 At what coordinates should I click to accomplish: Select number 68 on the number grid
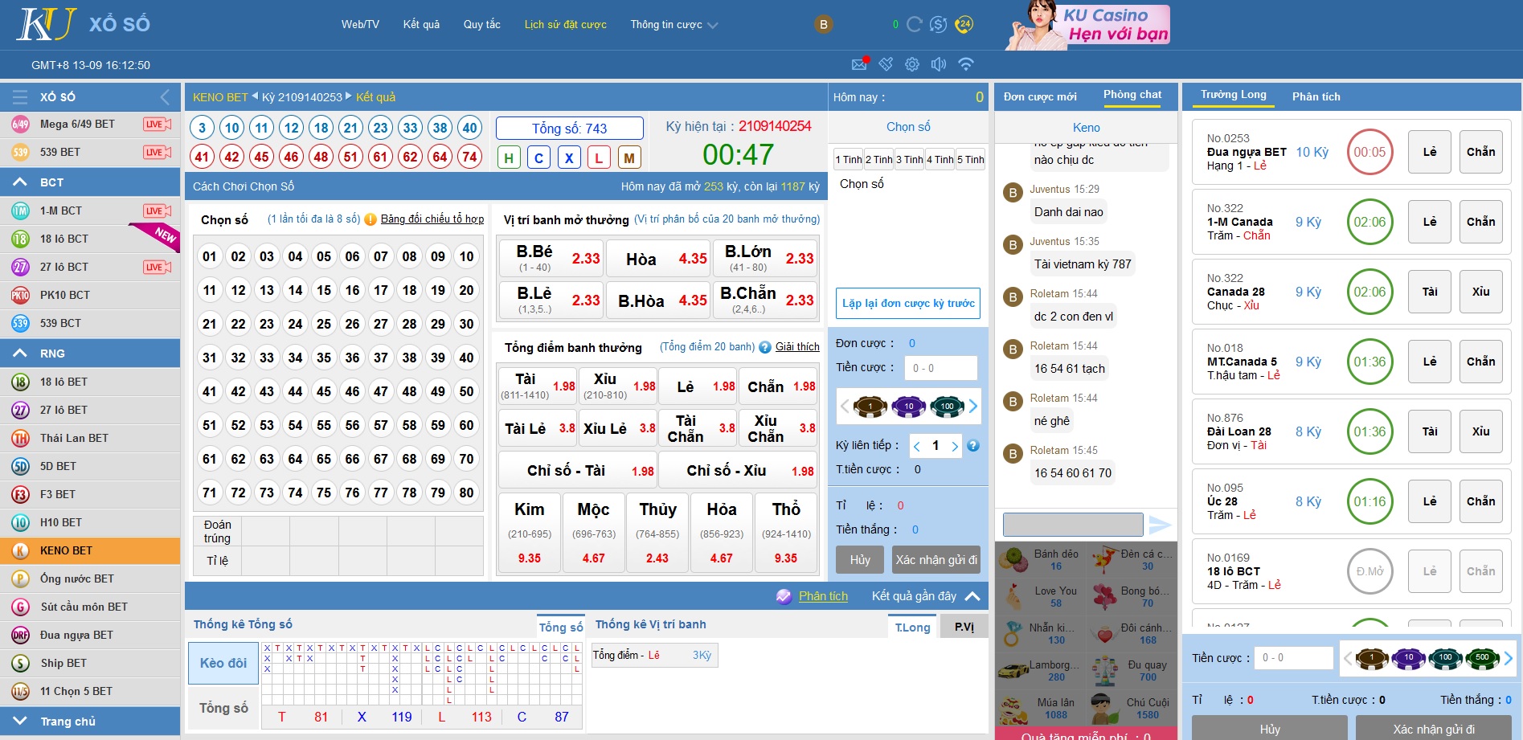(x=409, y=459)
